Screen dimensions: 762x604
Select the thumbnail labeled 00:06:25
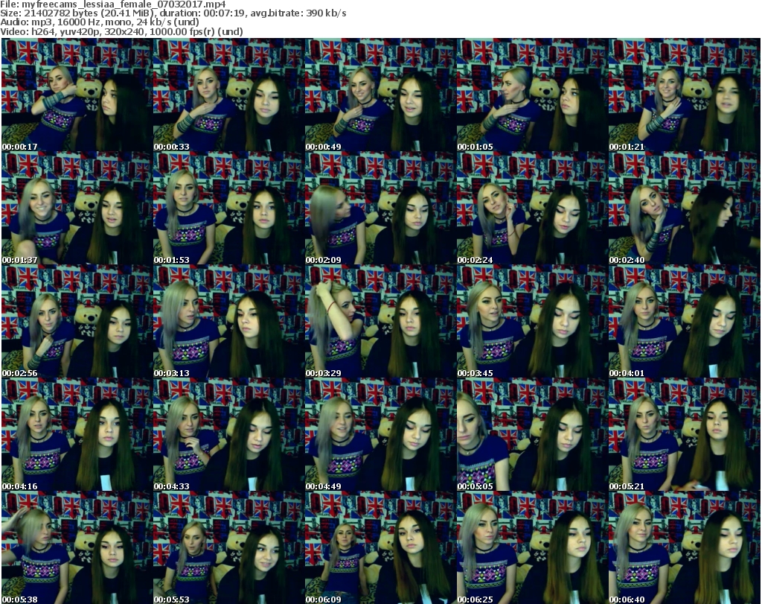tap(531, 548)
